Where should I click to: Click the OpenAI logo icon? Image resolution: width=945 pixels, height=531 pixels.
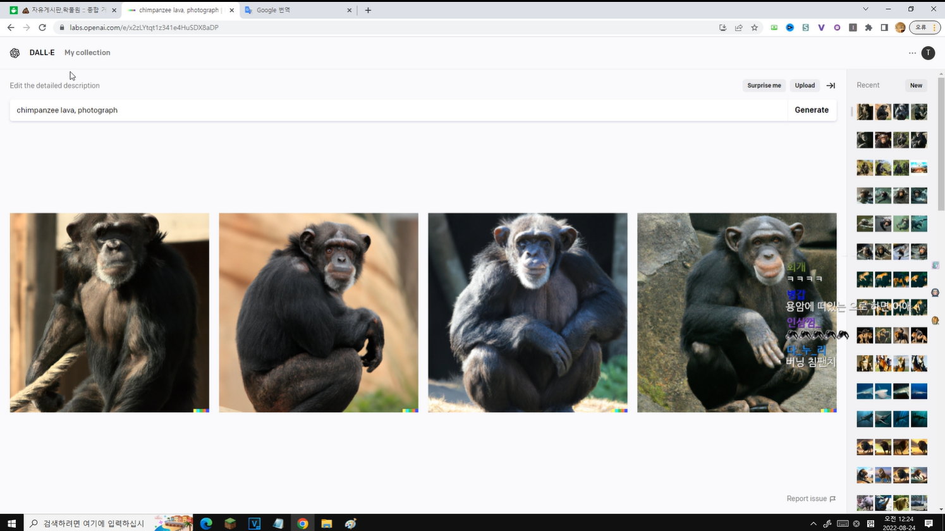[15, 53]
